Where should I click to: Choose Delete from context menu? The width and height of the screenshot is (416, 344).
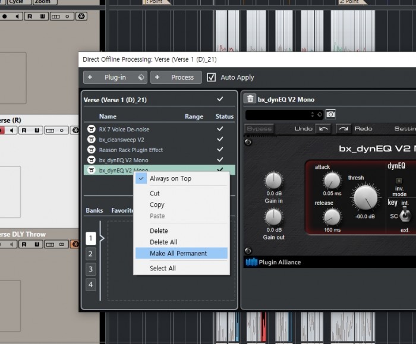click(181, 231)
